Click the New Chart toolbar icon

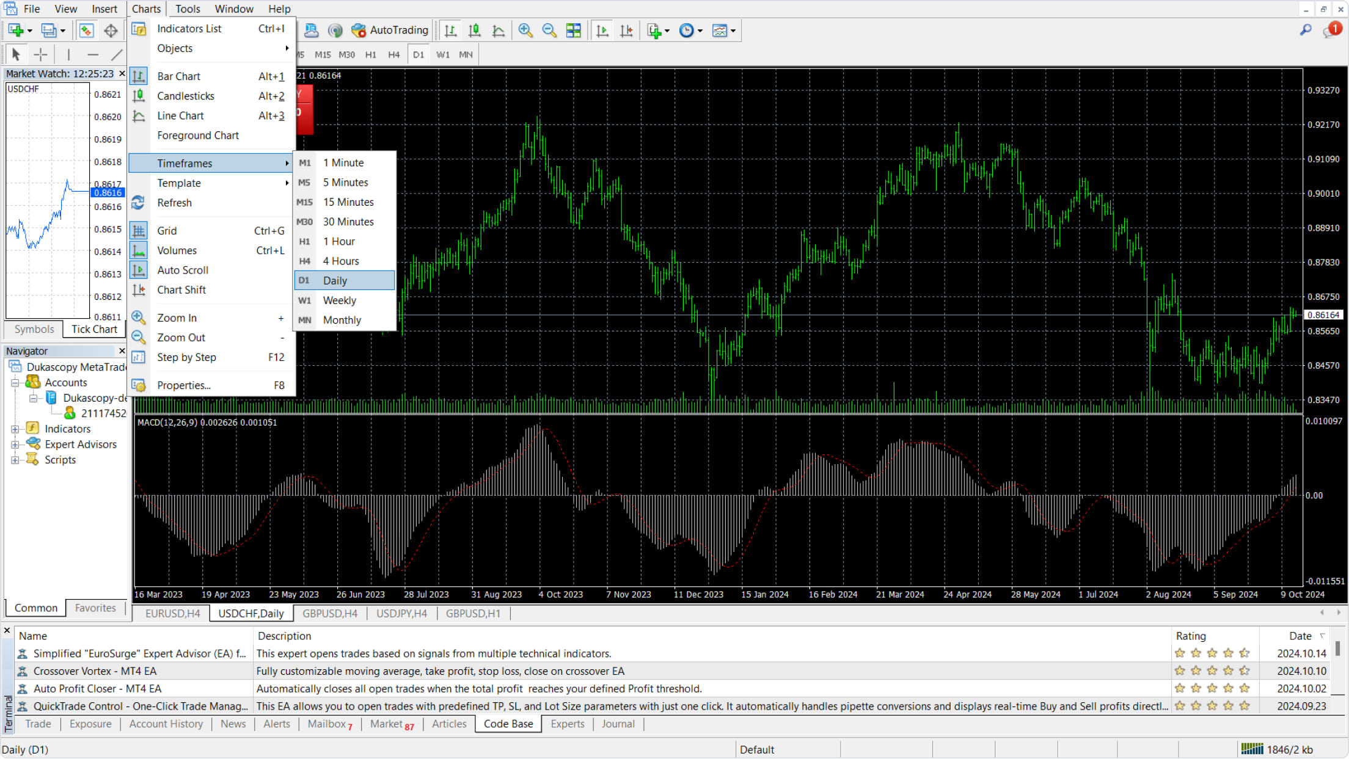pyautogui.click(x=16, y=31)
